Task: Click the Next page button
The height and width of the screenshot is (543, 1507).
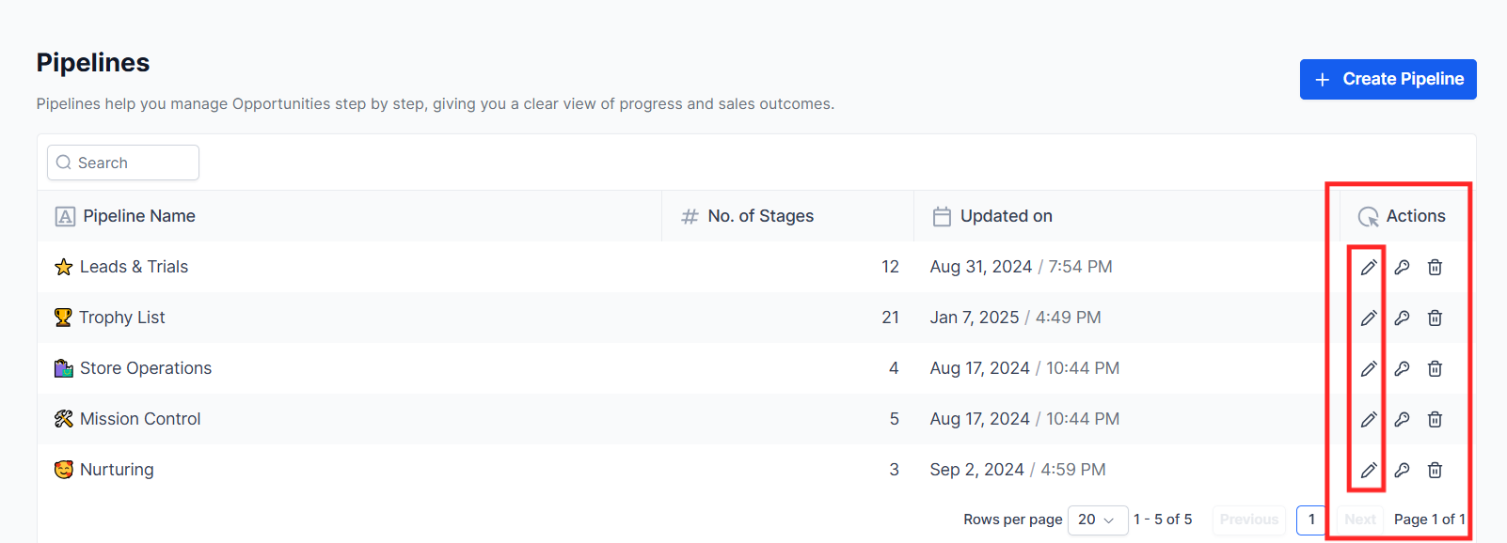Action: click(1359, 520)
